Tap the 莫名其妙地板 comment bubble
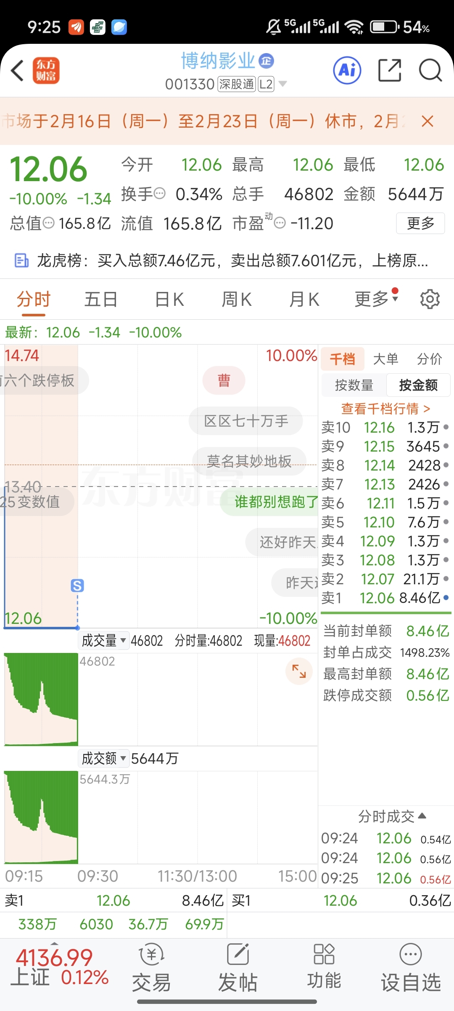Screen dimensions: 454x1011 (x=249, y=461)
